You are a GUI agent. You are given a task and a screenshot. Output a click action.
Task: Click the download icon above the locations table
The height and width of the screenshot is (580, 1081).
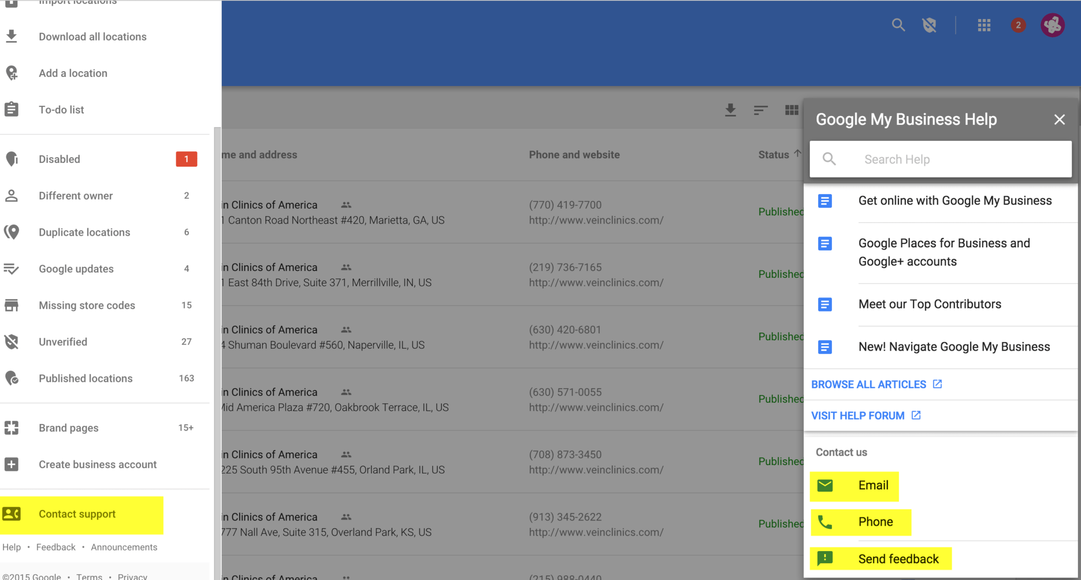(731, 110)
